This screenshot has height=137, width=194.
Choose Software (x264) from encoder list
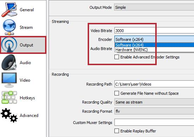(x=154, y=45)
